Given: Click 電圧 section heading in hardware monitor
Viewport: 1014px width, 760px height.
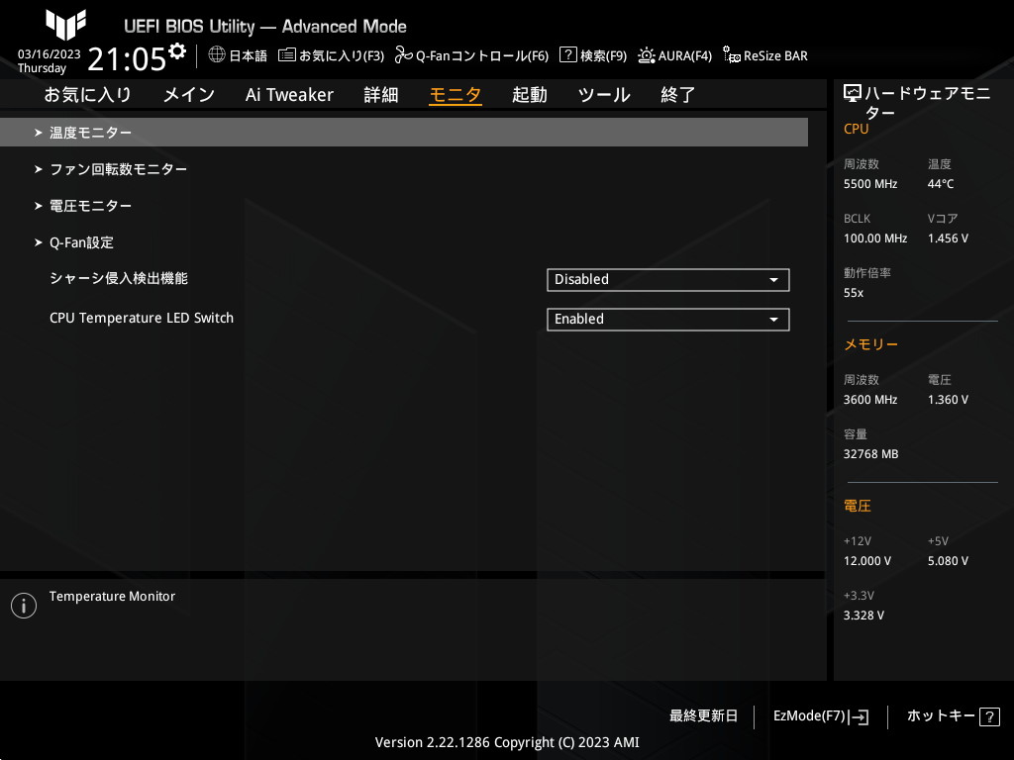Looking at the screenshot, I should (857, 506).
